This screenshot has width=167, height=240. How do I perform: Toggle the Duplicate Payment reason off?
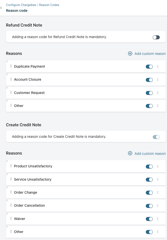point(149,67)
